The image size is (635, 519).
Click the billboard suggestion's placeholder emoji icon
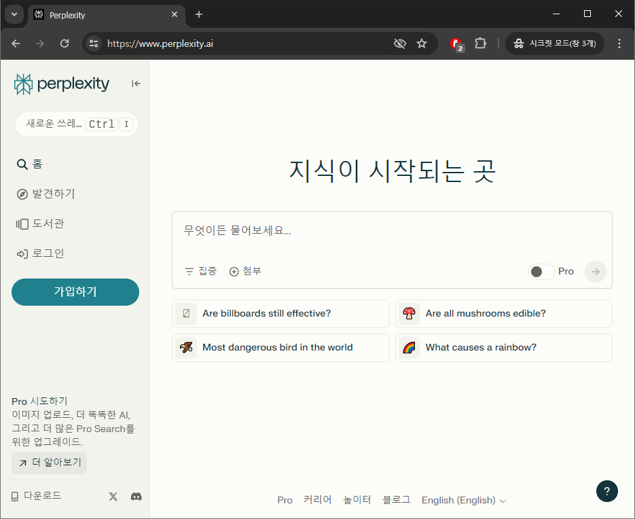[x=186, y=314]
